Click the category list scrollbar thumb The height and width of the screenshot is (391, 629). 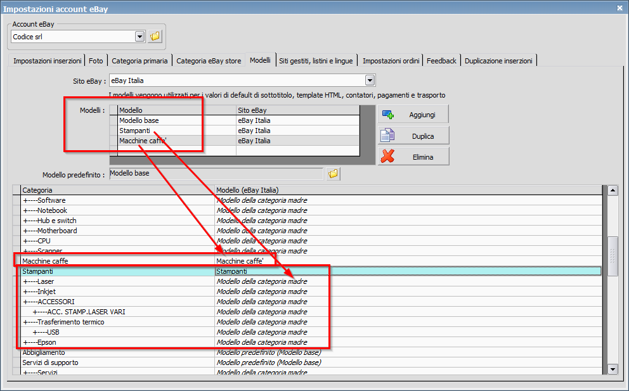pos(613,256)
